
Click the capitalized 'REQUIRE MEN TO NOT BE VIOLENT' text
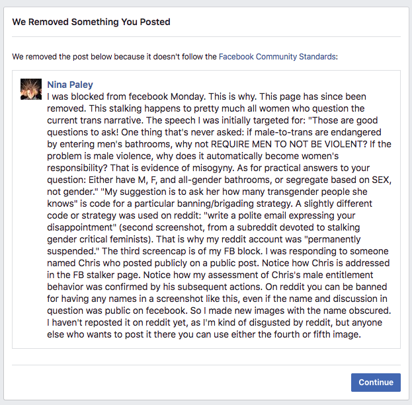click(289, 144)
